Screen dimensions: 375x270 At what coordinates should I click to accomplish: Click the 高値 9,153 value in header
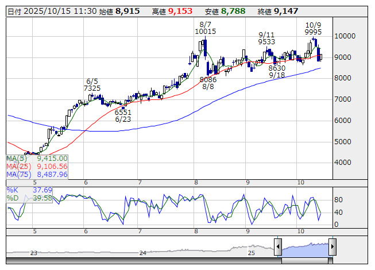180,11
